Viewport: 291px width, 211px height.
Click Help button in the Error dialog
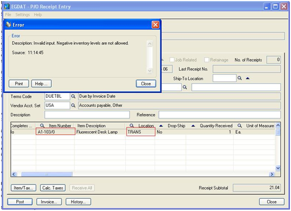click(x=42, y=84)
